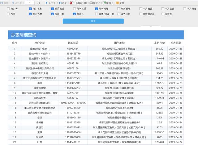Click next page (下一页) arrow
The width and height of the screenshot is (198, 145).
click(x=46, y=3)
